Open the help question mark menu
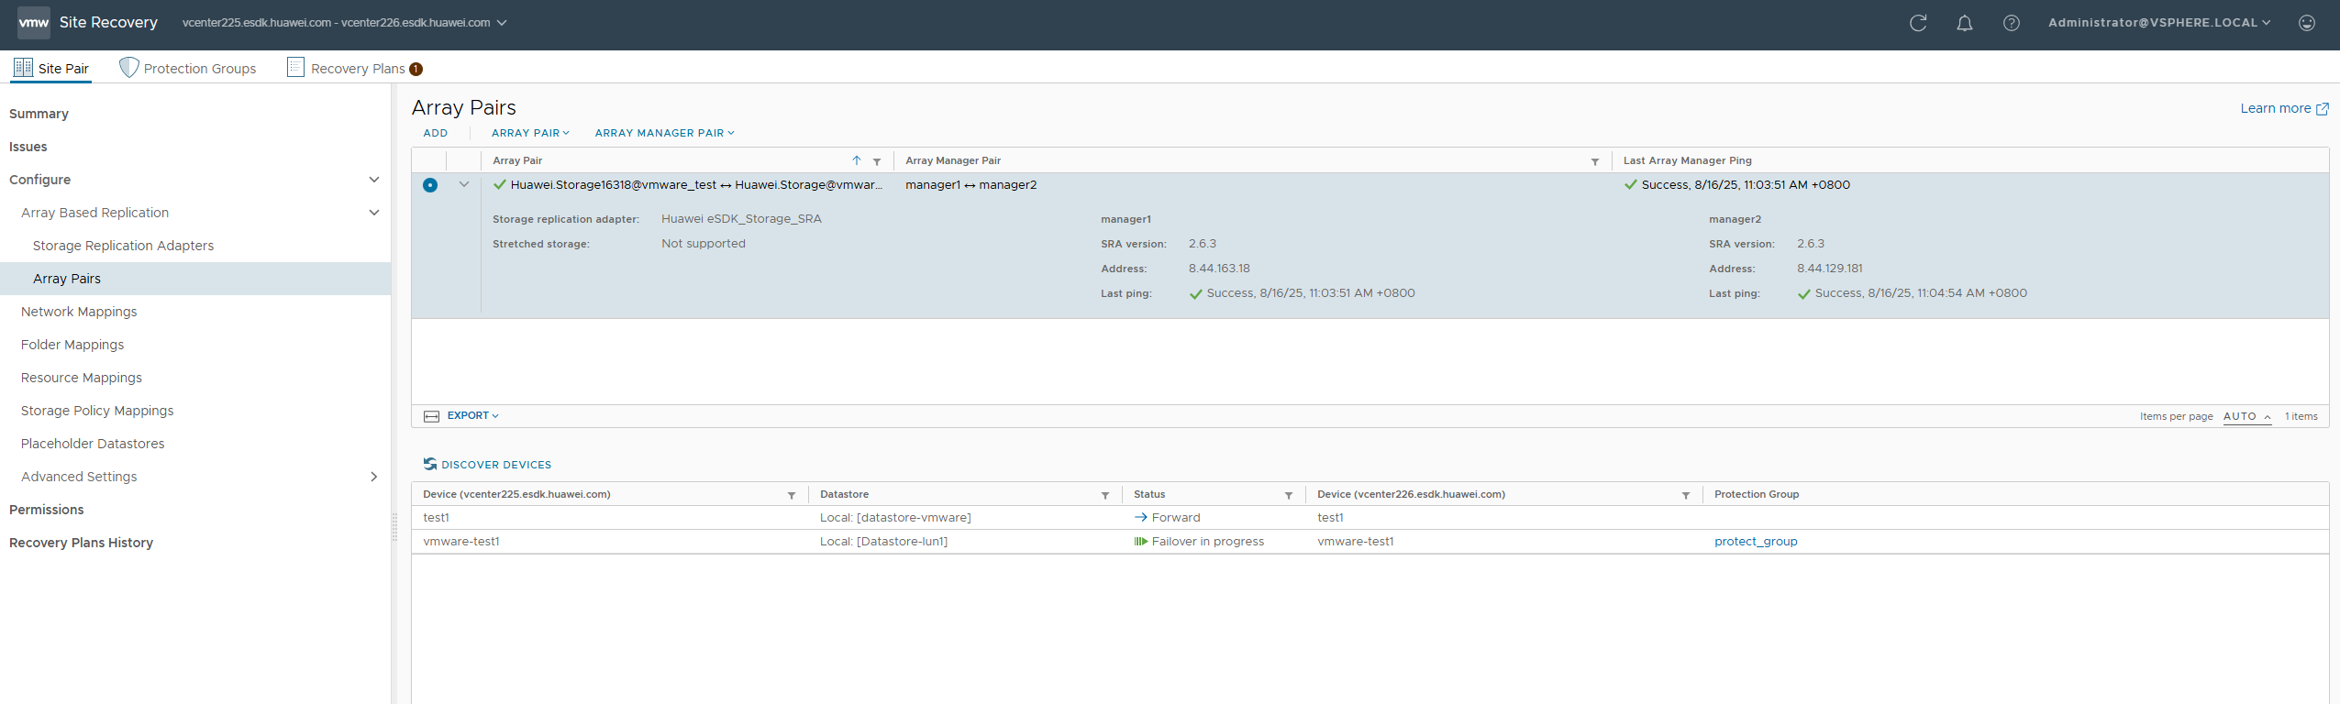Screen dimensions: 2340x704 point(2012,23)
